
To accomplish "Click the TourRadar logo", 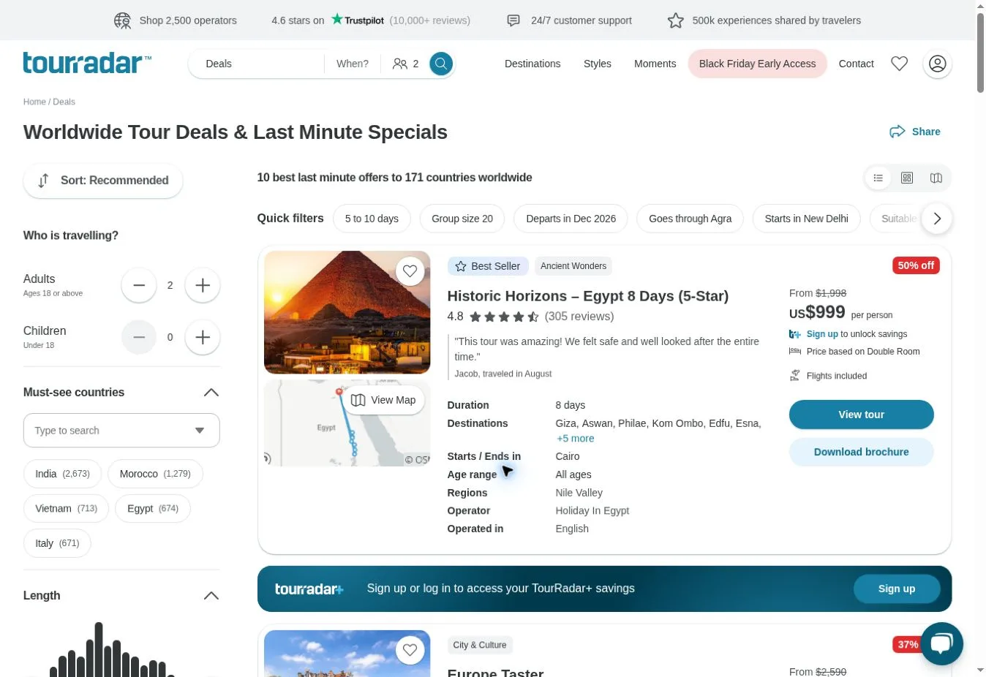I will point(87,63).
